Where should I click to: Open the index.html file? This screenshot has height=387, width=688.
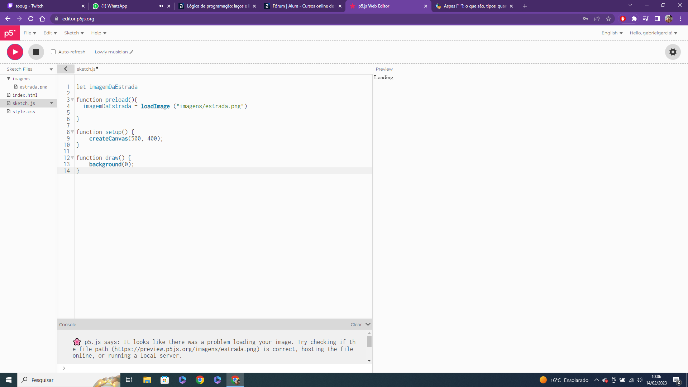(25, 95)
